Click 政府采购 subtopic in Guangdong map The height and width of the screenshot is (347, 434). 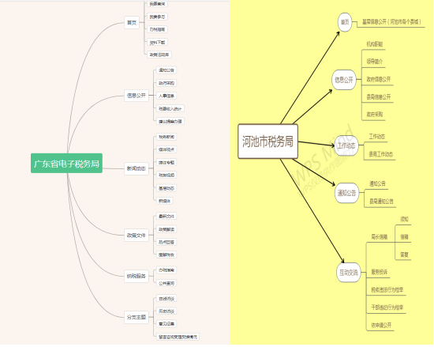tap(166, 83)
